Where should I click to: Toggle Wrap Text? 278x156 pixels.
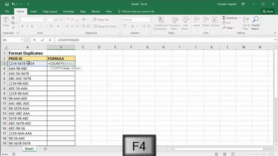101,19
